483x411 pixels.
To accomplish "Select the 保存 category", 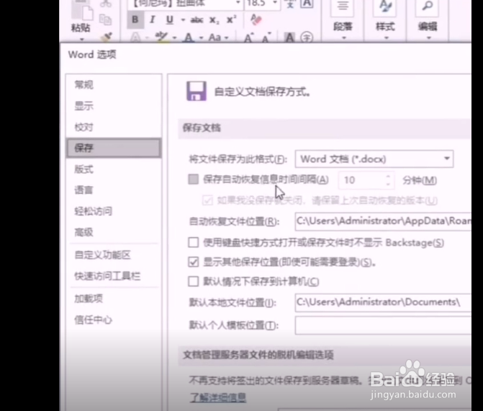I will tap(114, 148).
